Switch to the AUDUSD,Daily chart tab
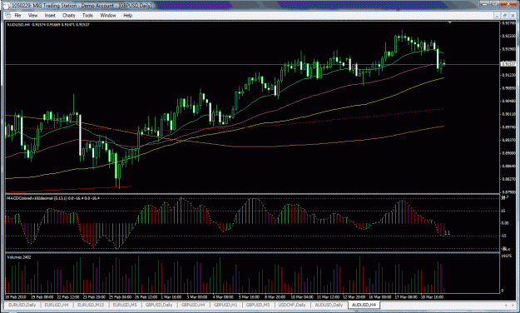The height and width of the screenshot is (313, 520). point(329,305)
